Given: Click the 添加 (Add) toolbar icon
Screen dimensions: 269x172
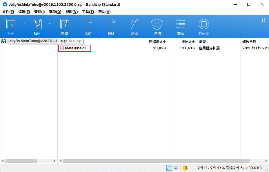Looking at the screenshot, I should coord(88,24).
